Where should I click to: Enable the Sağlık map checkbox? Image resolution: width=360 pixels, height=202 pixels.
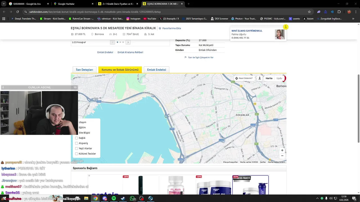76,138
